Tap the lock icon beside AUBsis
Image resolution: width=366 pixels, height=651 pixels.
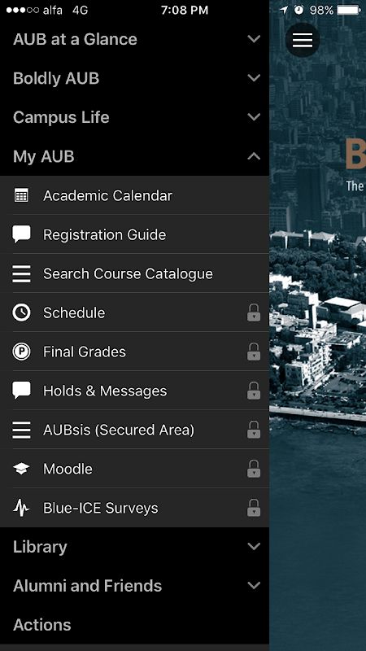[254, 430]
